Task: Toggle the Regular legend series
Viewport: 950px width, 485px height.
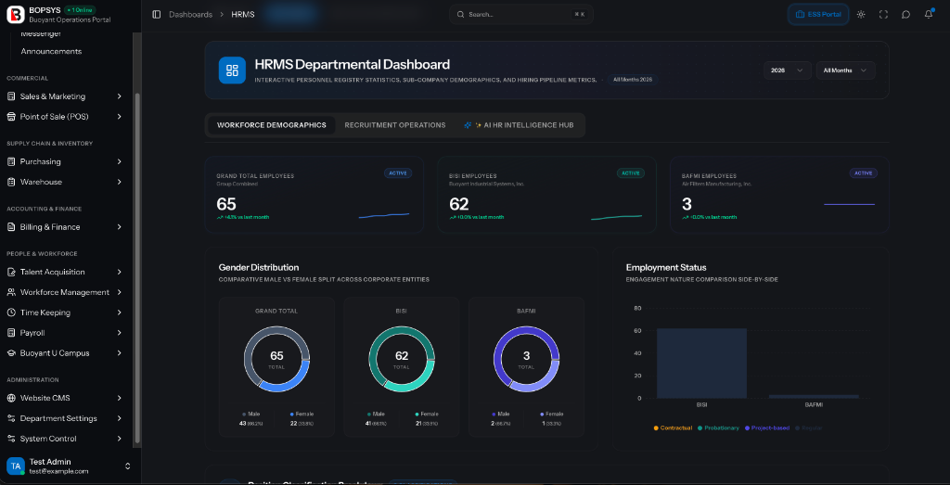Action: coord(808,428)
